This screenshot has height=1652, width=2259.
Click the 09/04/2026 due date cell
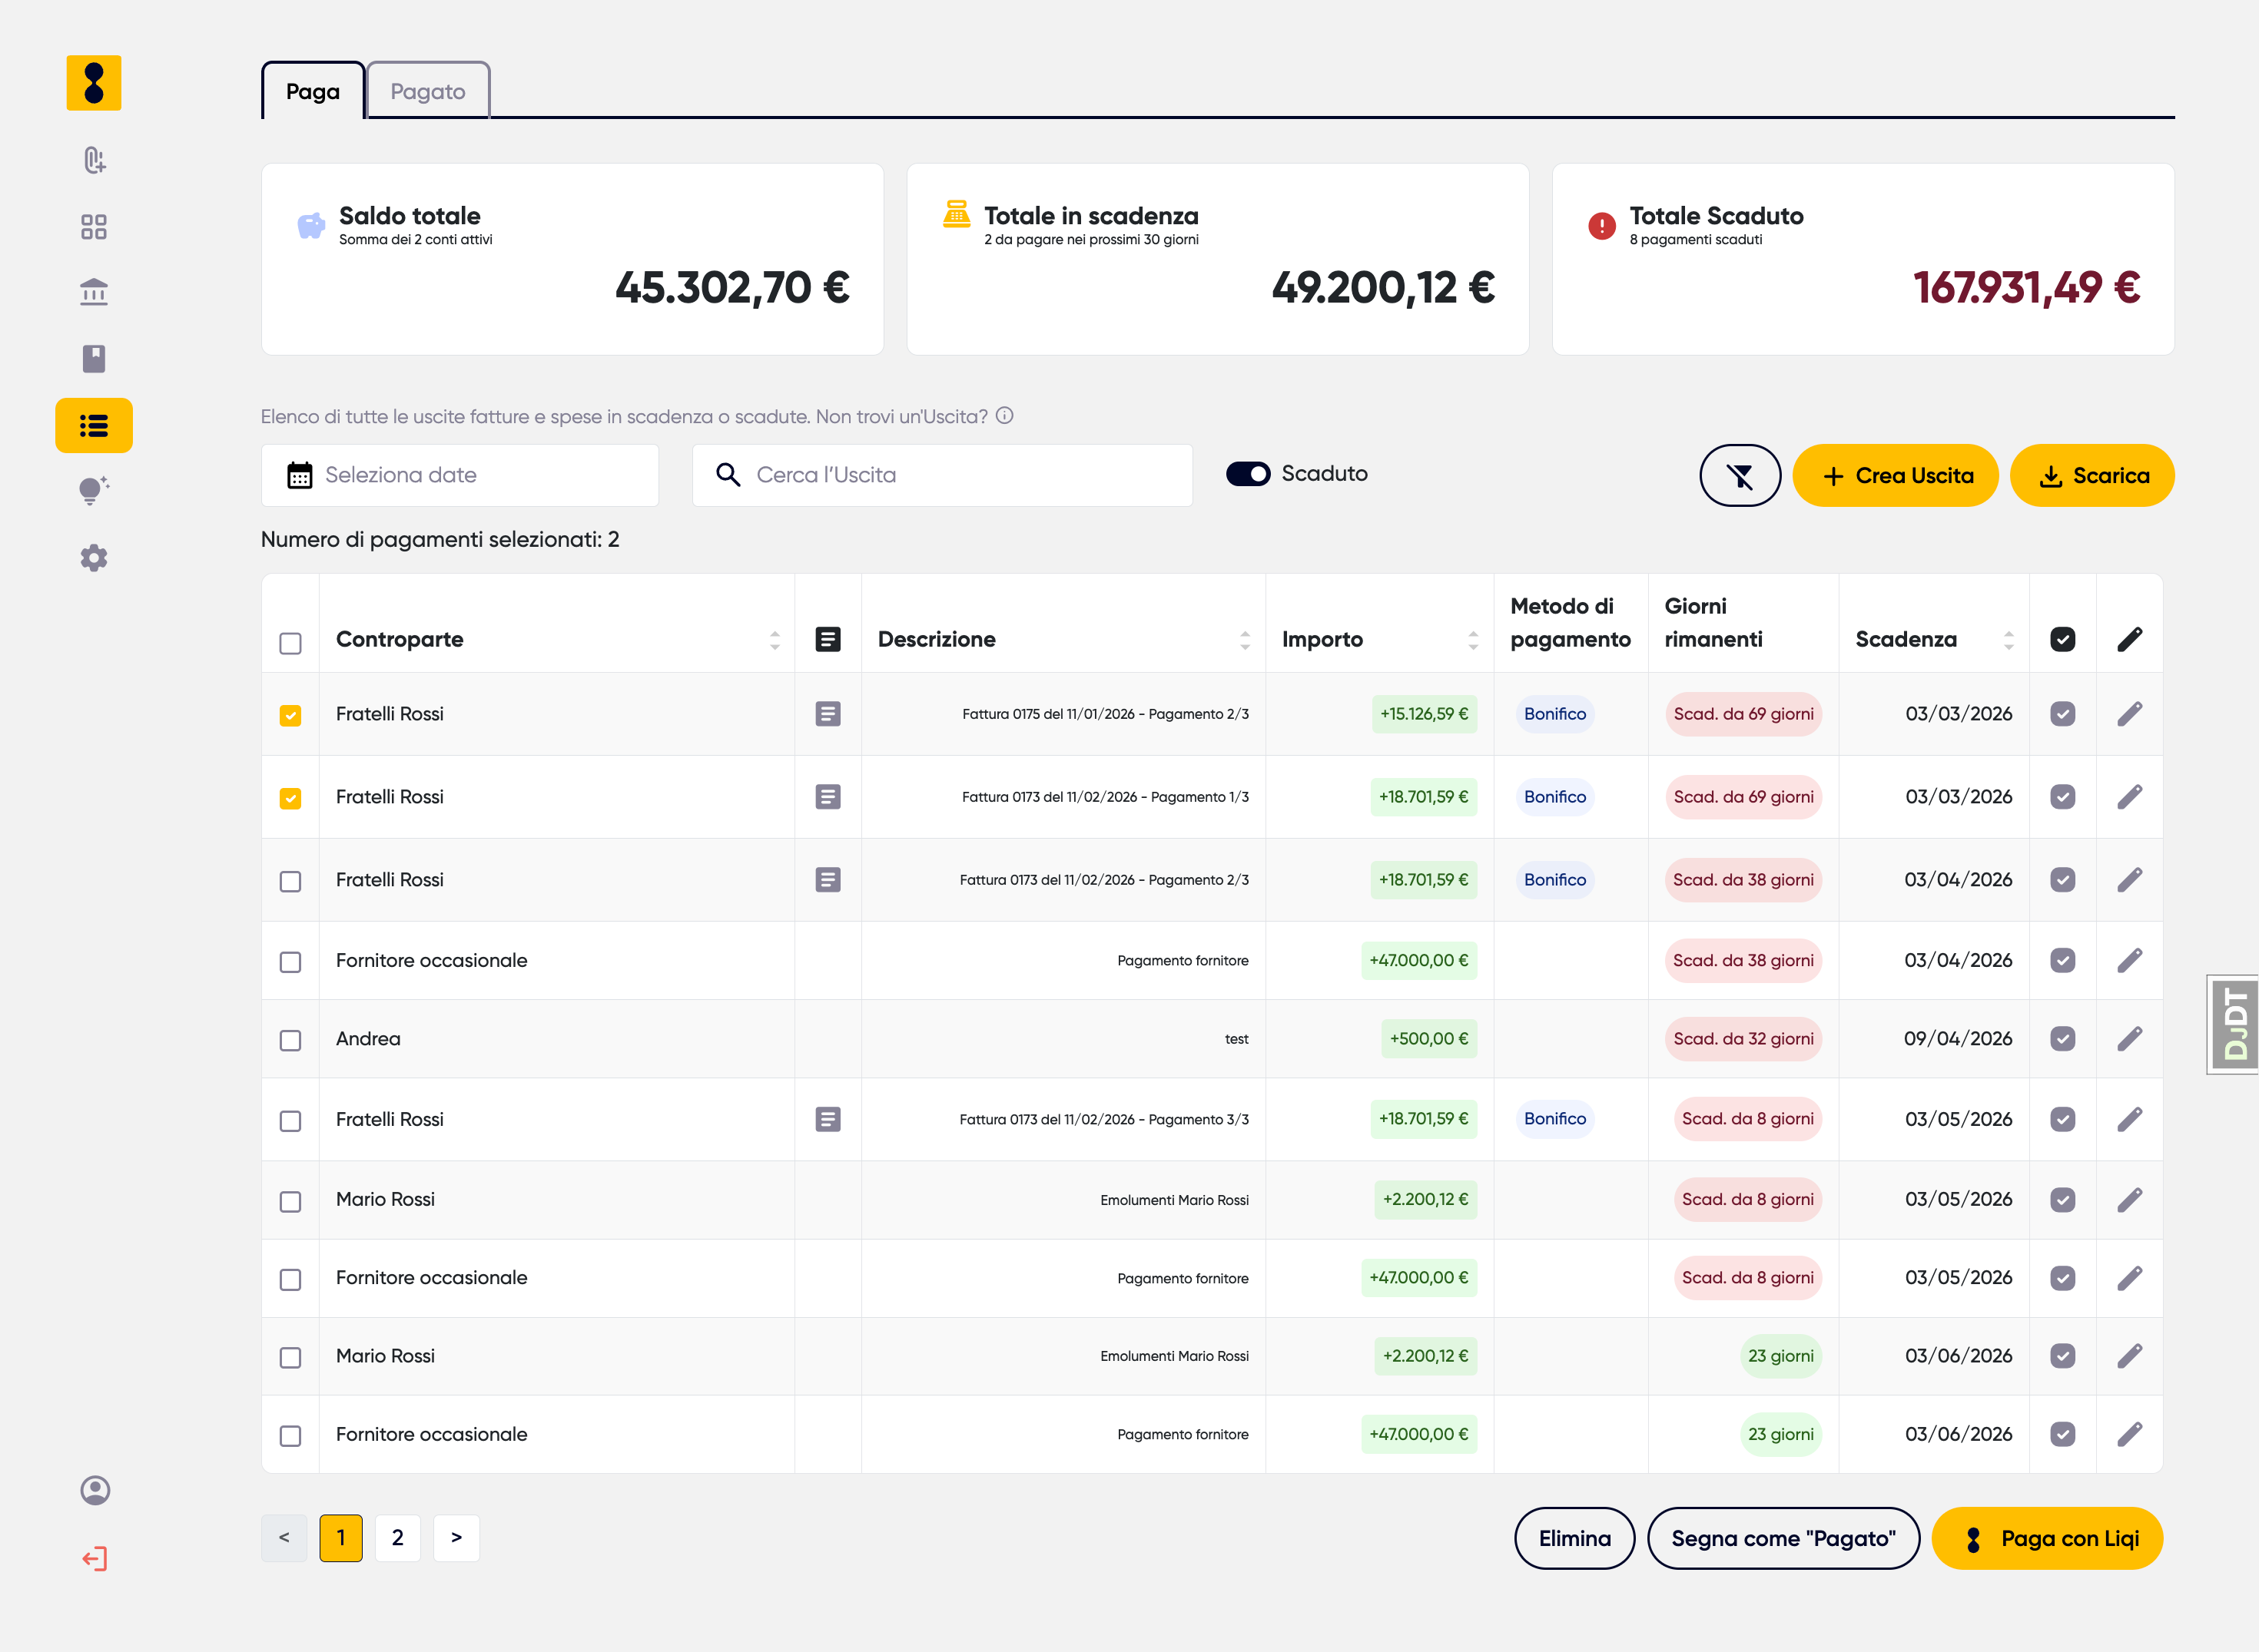(x=1957, y=1039)
